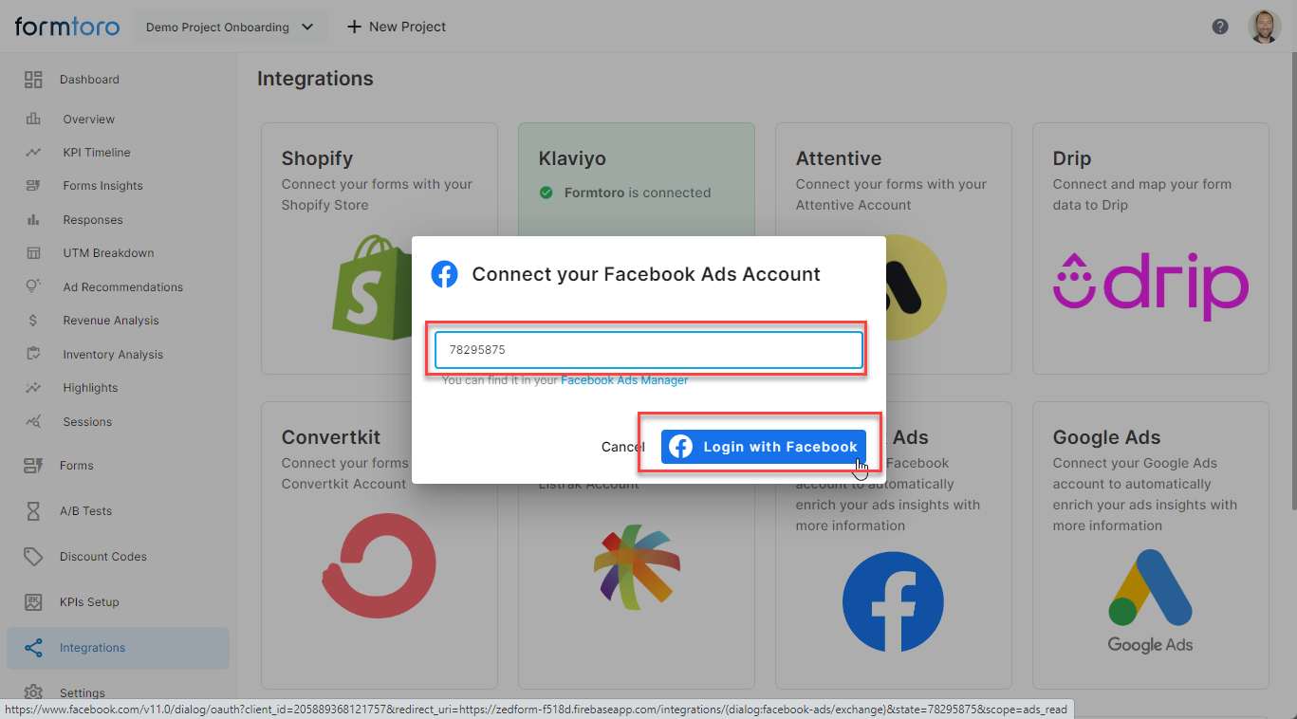
Task: Open Revenue Analysis menu item
Action: 111,321
